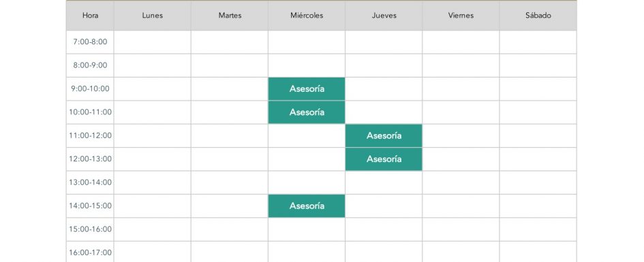Select Asesoría on Jueves at 12:00-13:00
The image size is (644, 262).
[x=384, y=159]
